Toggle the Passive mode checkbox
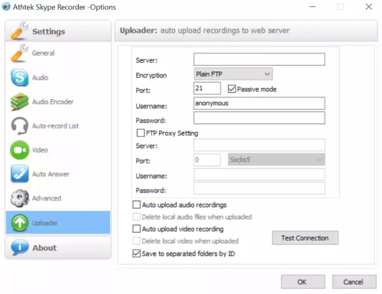382x294 pixels. [232, 89]
